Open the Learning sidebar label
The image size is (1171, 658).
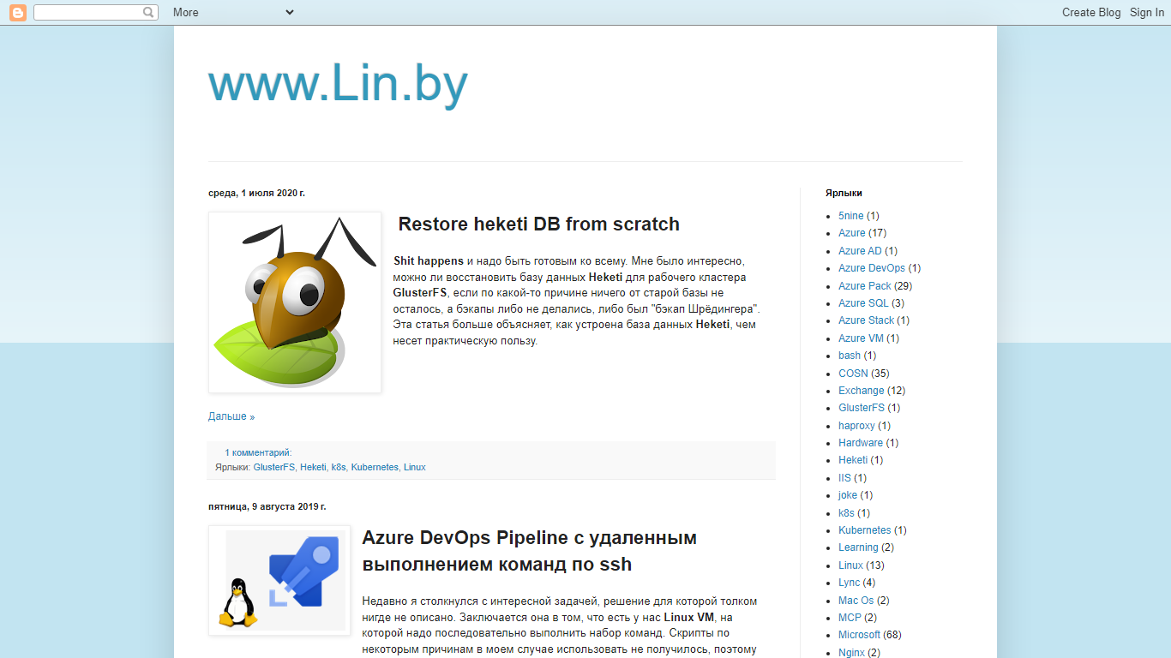858,547
